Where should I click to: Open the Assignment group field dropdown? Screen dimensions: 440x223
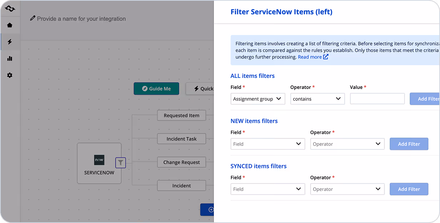[257, 99]
